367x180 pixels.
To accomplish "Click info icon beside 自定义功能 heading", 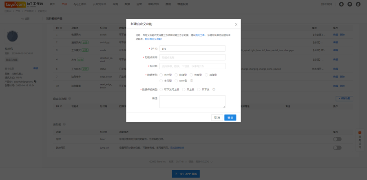I will pos(69,99).
